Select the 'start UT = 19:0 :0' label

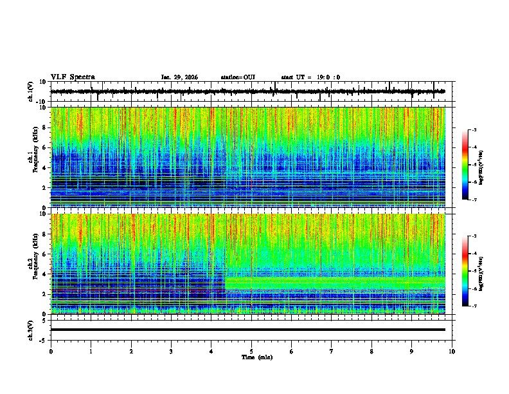310,77
